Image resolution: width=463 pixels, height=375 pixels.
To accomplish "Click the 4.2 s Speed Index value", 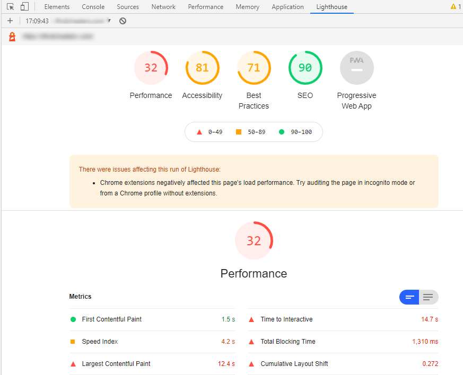I will pos(228,342).
